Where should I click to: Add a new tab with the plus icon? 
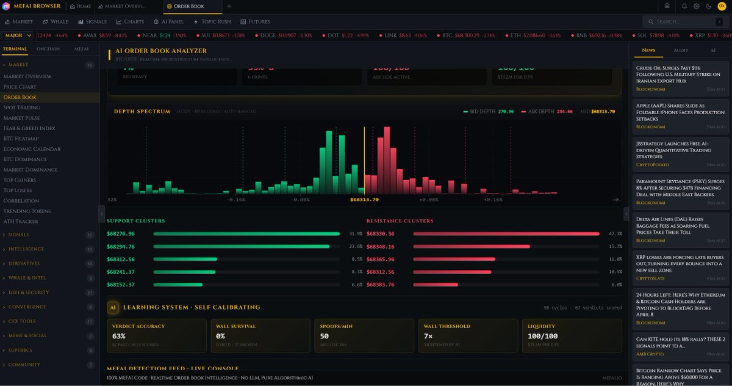[229, 6]
